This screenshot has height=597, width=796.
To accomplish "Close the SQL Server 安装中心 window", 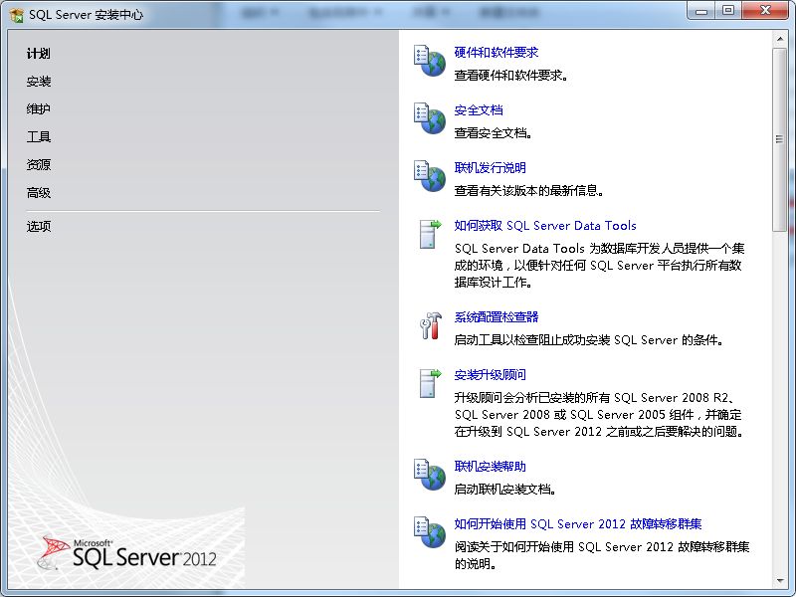I will [x=765, y=11].
